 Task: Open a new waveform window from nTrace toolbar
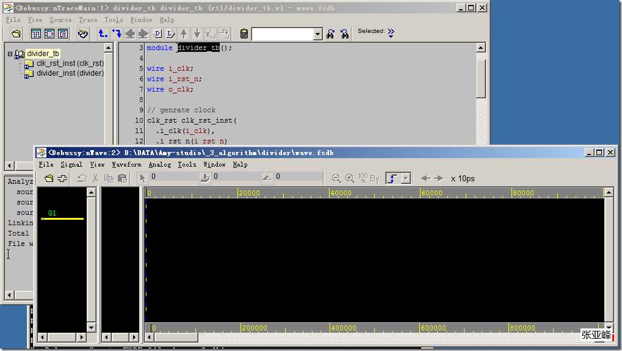coord(35,34)
